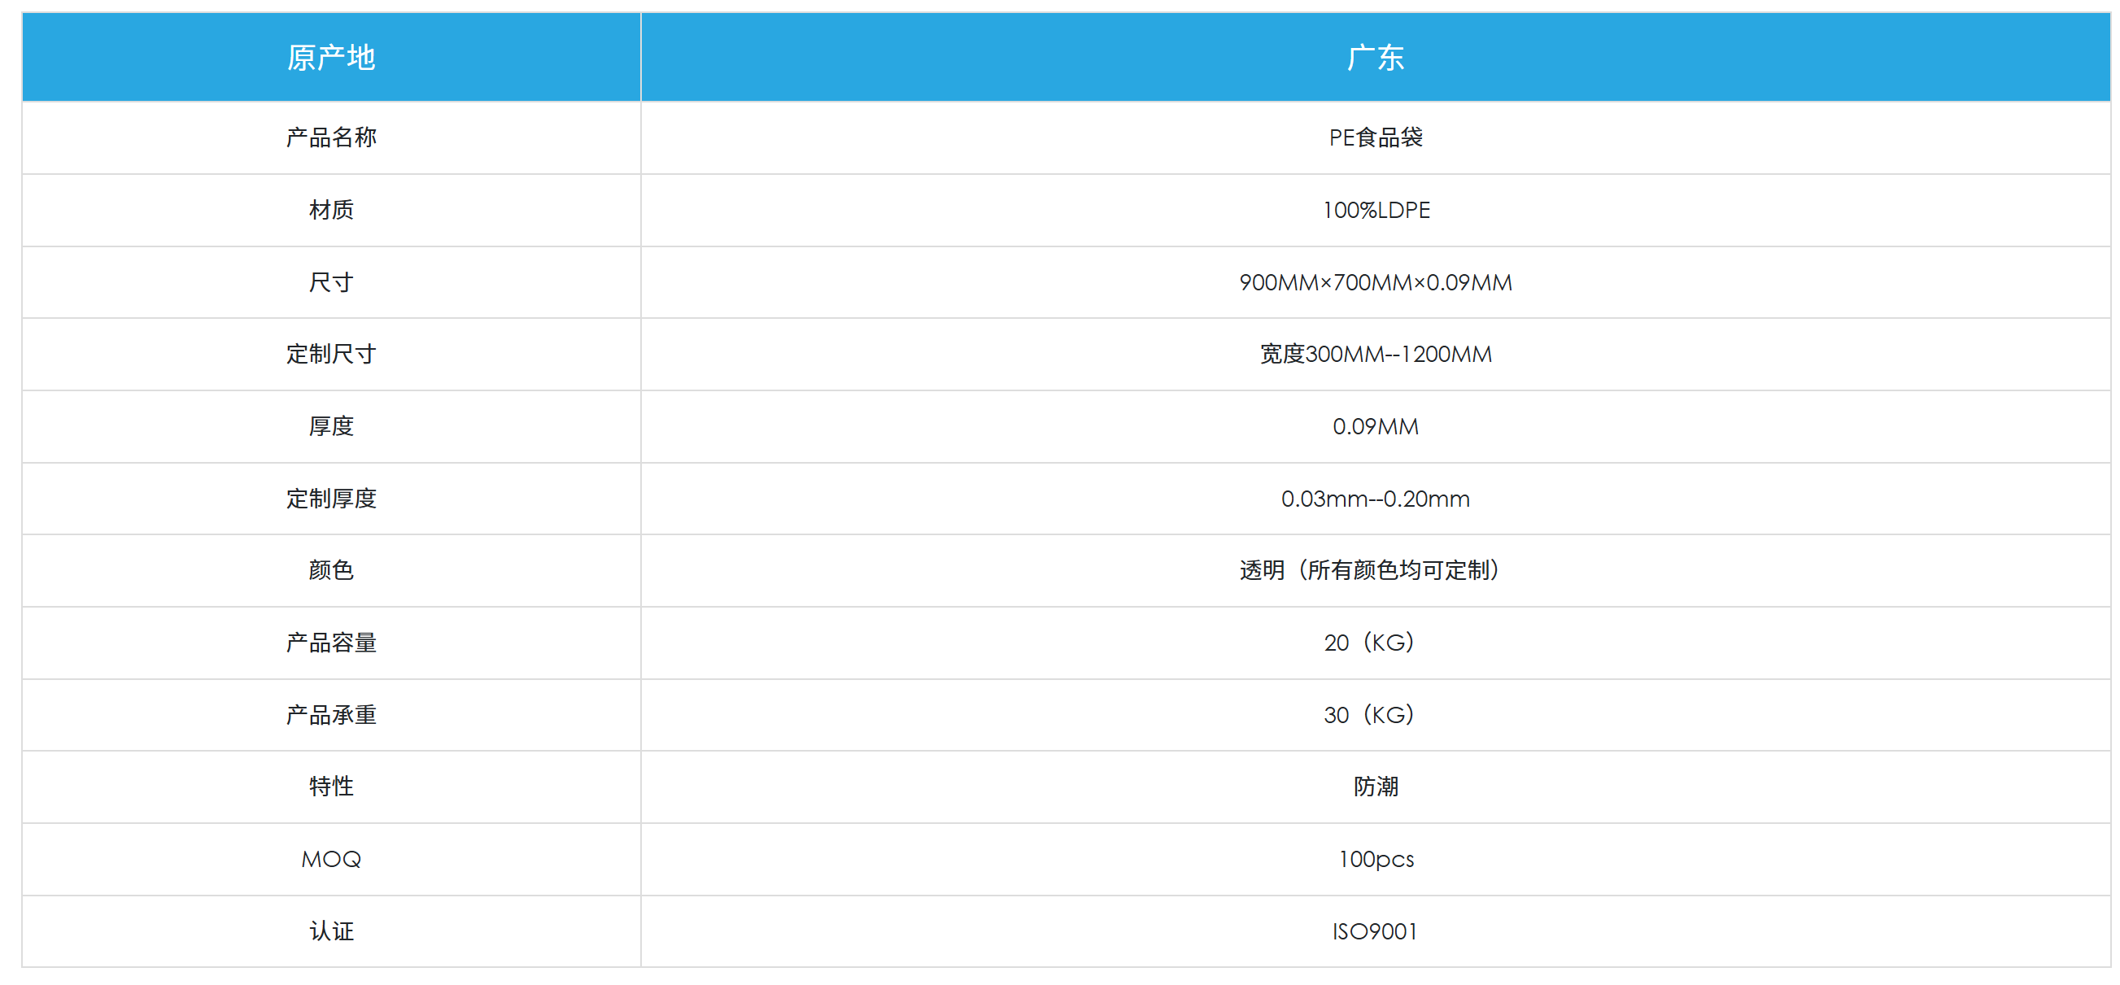Click the 定制尺寸 label cell
This screenshot has height=985, width=2120.
[331, 354]
